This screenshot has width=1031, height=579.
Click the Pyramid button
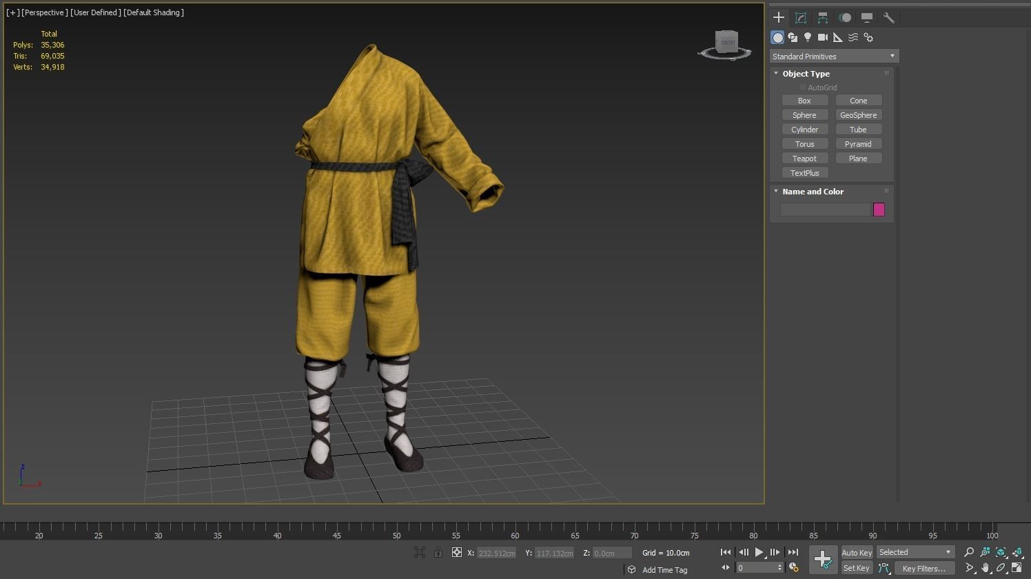(x=859, y=144)
